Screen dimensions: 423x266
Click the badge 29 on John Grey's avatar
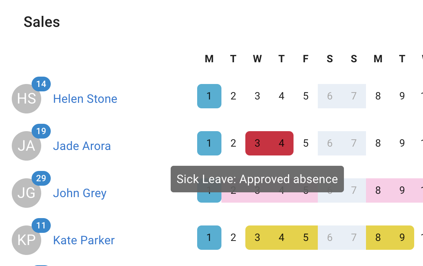(x=41, y=178)
